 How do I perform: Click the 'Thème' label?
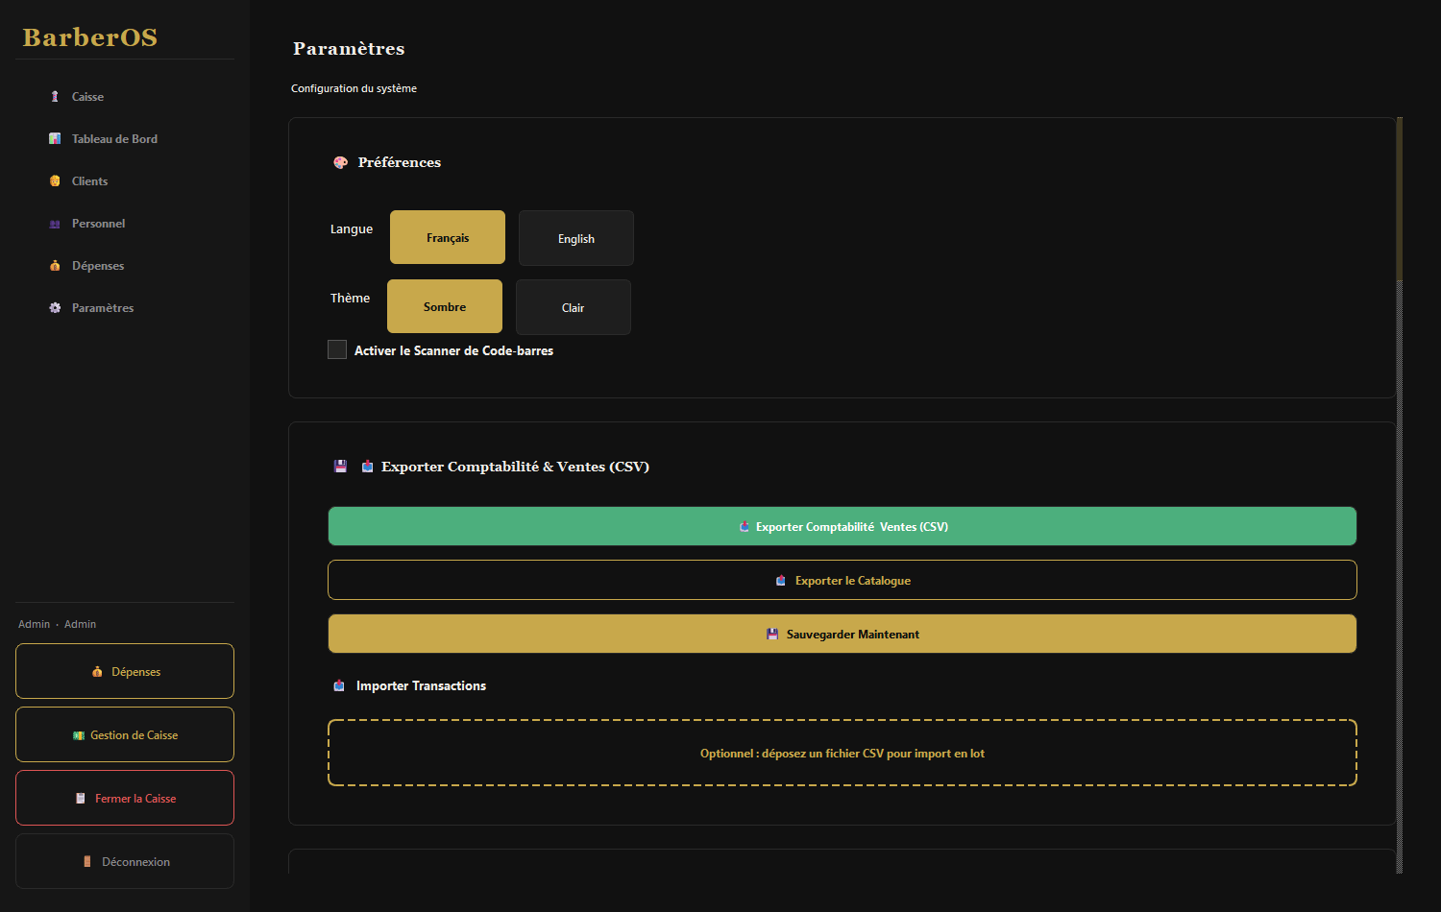pos(350,299)
